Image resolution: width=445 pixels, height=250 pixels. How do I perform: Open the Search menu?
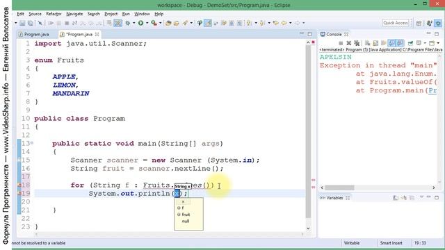[x=93, y=14]
